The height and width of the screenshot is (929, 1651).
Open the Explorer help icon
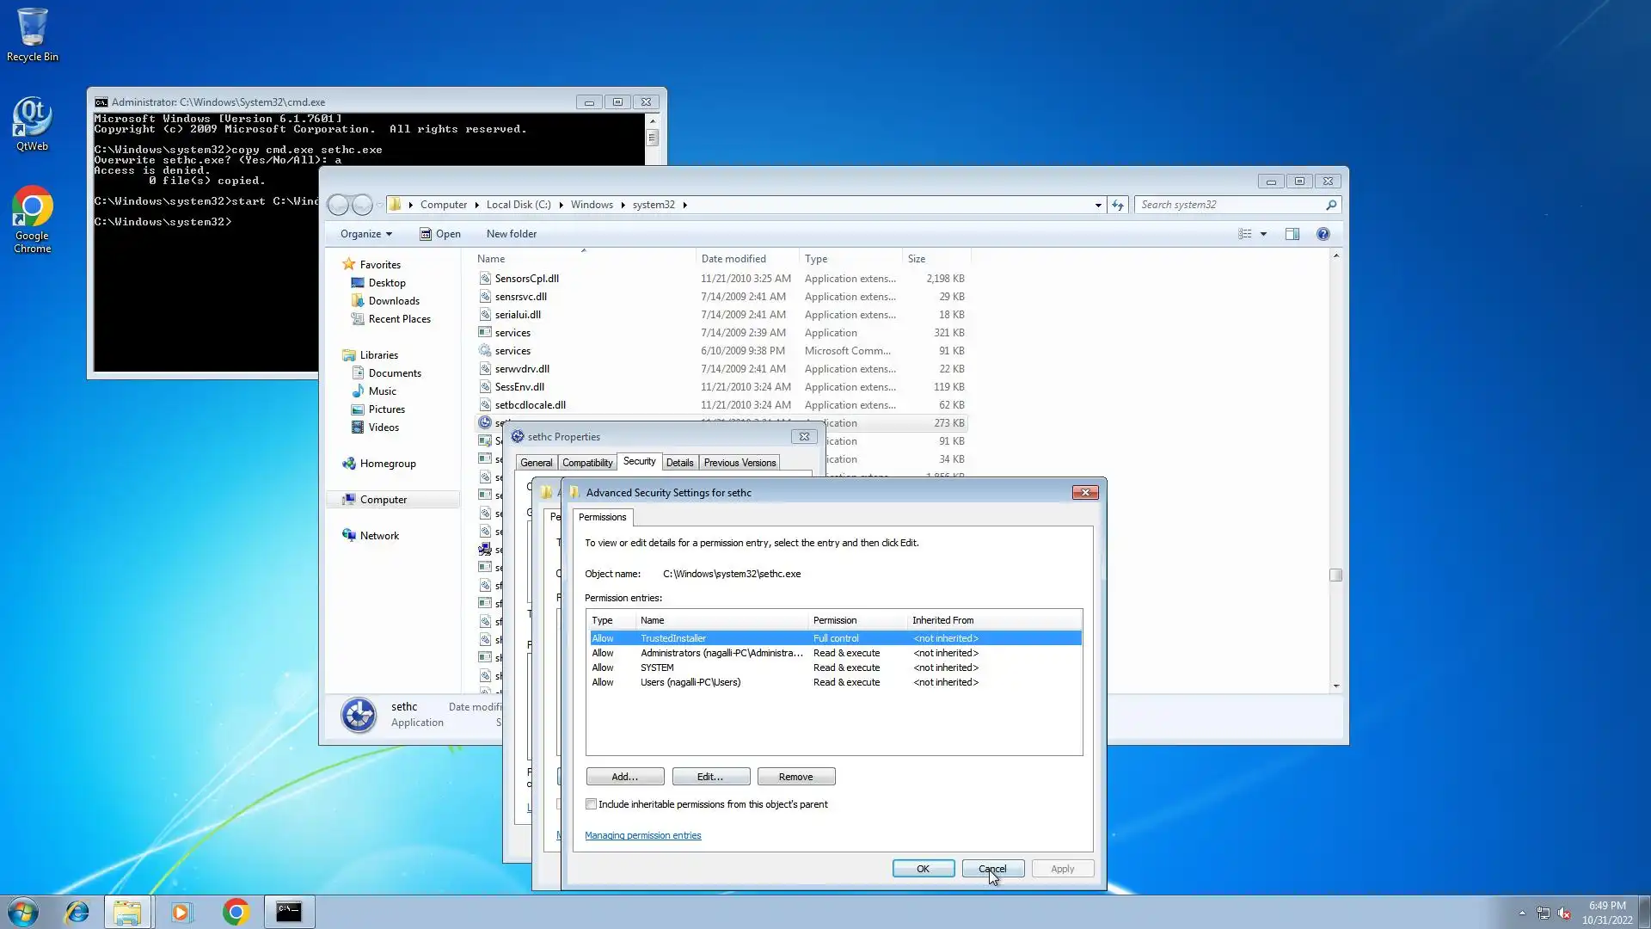(1323, 234)
